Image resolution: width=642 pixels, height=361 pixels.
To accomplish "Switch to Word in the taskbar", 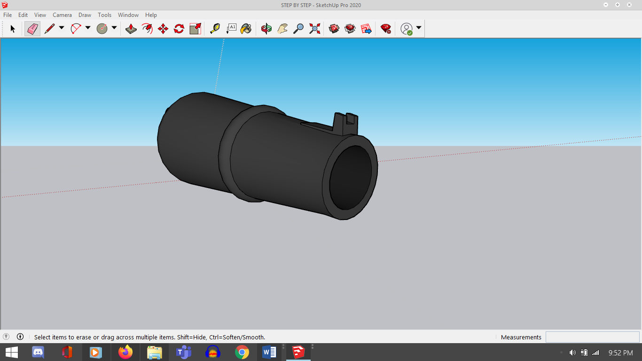I will tap(269, 352).
